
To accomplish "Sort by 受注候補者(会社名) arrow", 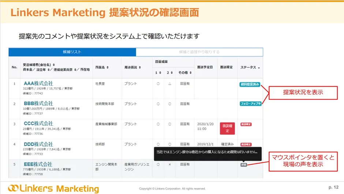I will click(x=54, y=65).
